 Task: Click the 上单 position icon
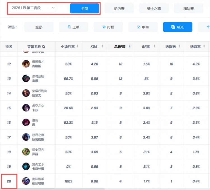69,27
